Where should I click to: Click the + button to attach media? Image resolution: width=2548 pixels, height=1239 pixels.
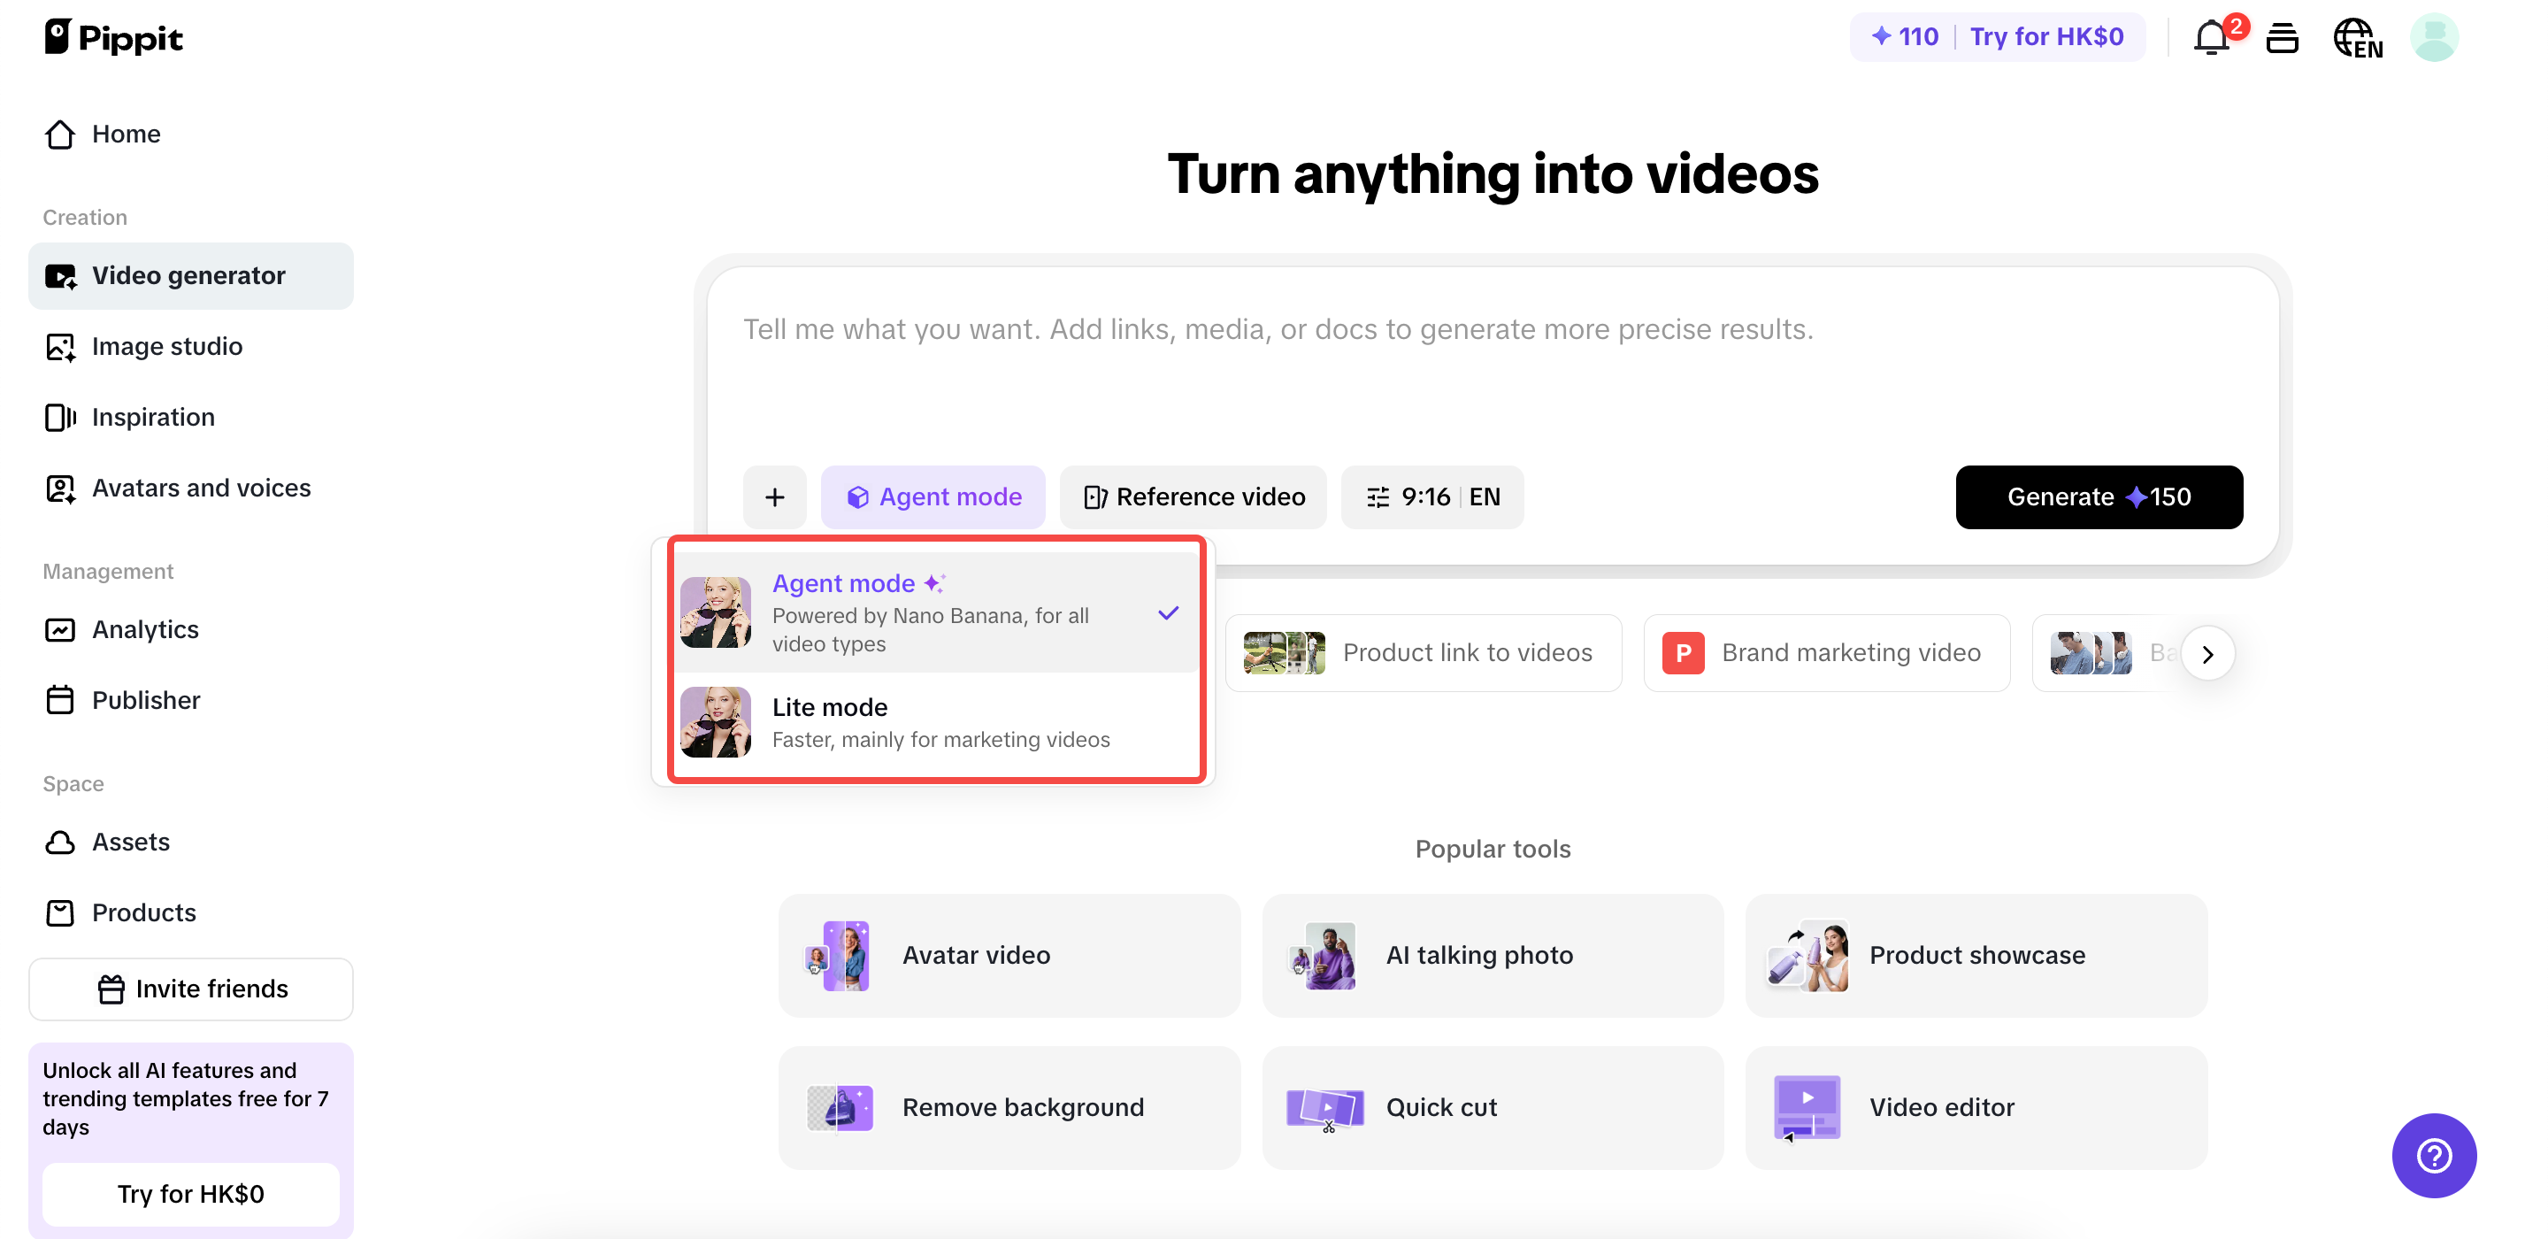click(774, 496)
